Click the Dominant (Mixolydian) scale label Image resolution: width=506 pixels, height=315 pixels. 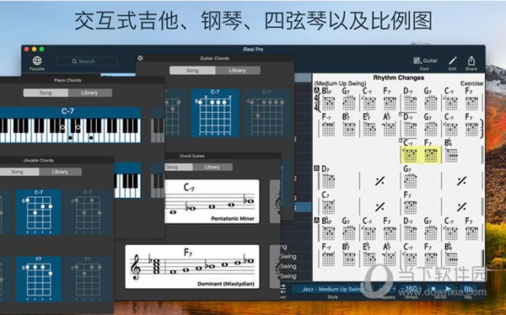pyautogui.click(x=226, y=284)
